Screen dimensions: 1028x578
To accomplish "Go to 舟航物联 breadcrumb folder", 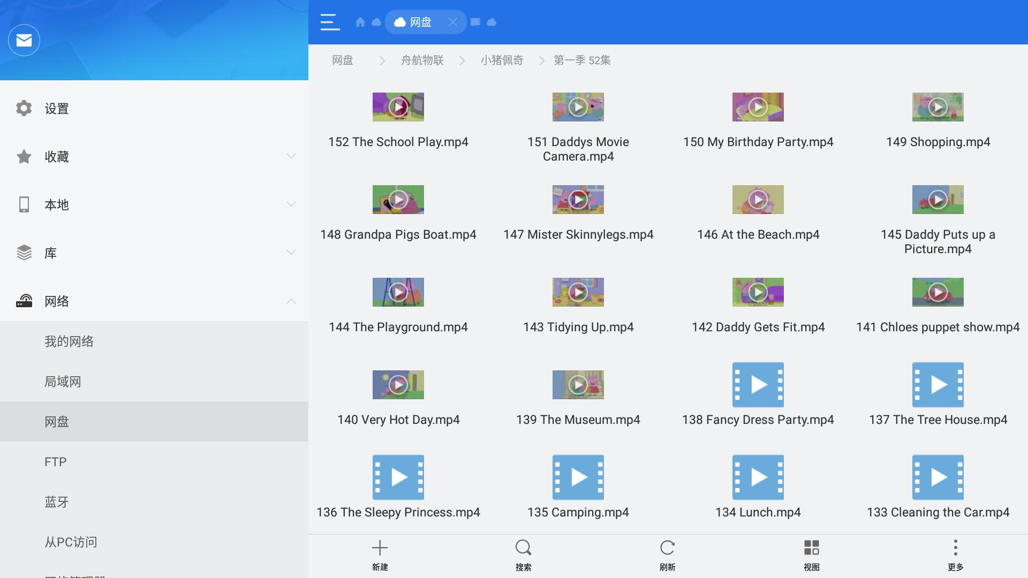I will pyautogui.click(x=422, y=60).
